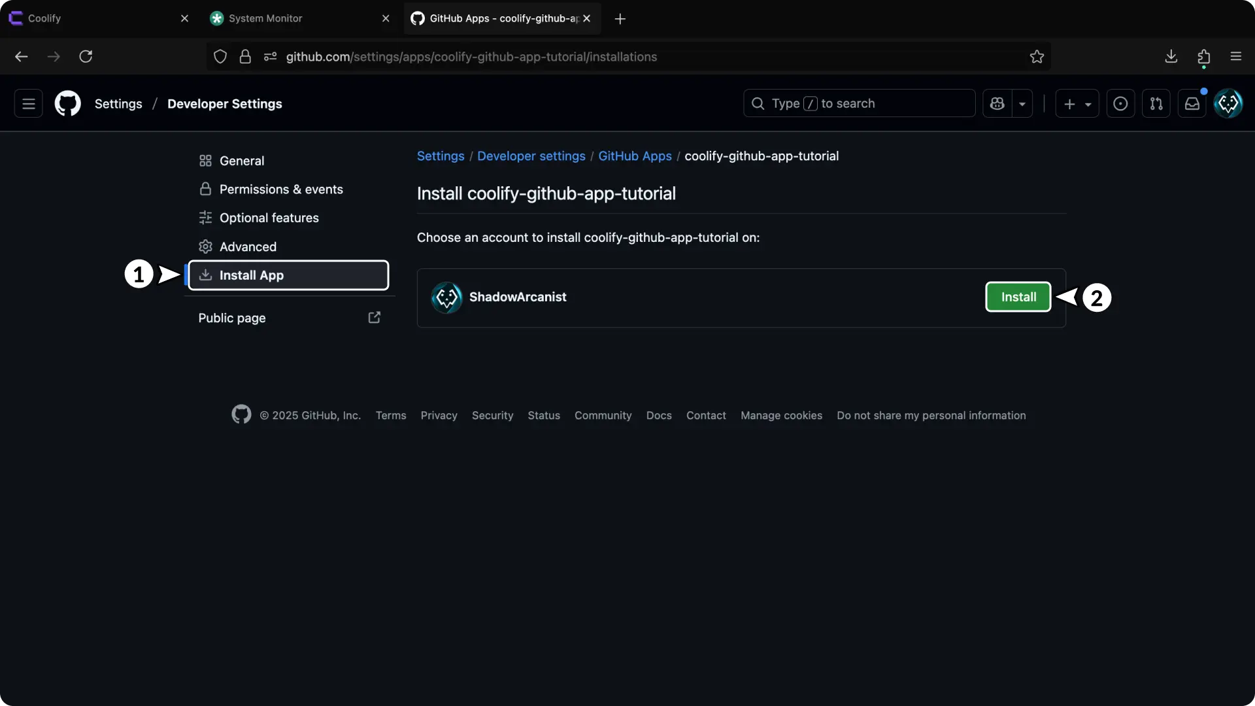
Task: Open Optional features sidebar item
Action: click(269, 218)
